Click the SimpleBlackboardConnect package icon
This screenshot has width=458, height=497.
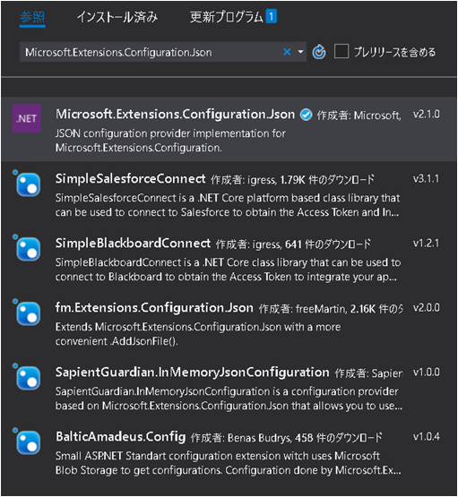coord(28,249)
